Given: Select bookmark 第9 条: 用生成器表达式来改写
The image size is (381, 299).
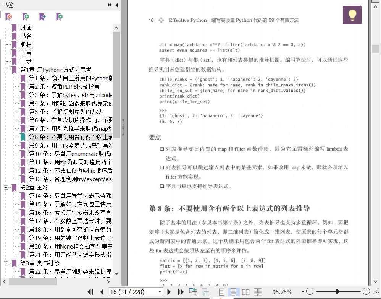Looking at the screenshot, I should coord(71,146).
